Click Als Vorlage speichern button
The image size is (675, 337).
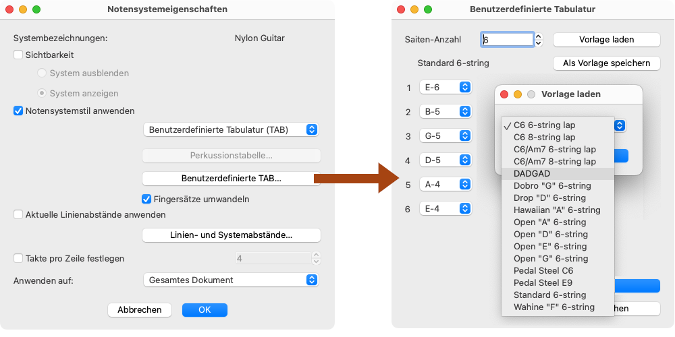click(606, 63)
